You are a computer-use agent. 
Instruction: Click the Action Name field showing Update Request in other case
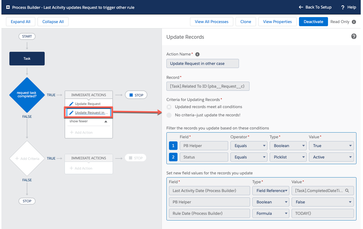202,63
